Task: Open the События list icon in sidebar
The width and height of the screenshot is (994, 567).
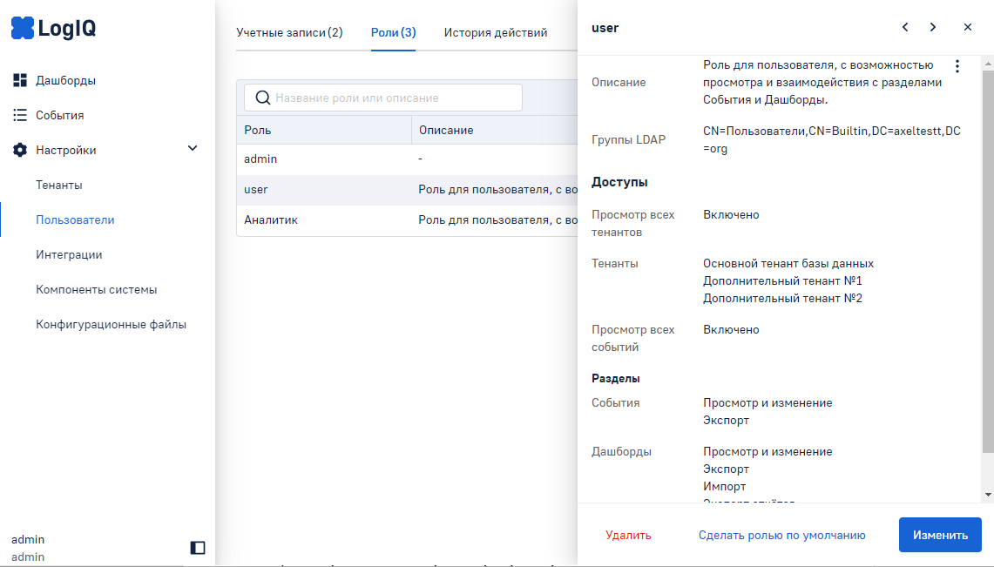Action: pyautogui.click(x=20, y=115)
